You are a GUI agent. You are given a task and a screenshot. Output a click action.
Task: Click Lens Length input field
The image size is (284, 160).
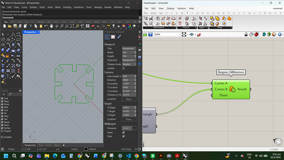(129, 76)
